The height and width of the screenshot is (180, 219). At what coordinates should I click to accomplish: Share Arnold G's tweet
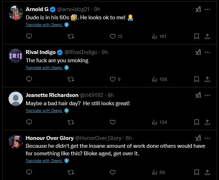pyautogui.click(x=207, y=36)
